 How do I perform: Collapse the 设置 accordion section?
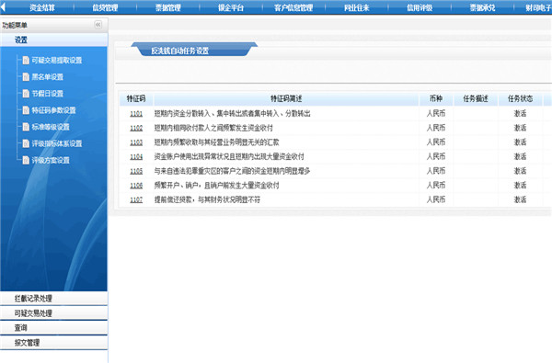tap(54, 40)
